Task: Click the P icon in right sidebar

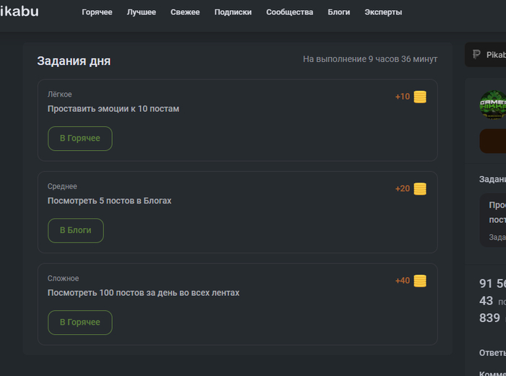Action: (476, 55)
